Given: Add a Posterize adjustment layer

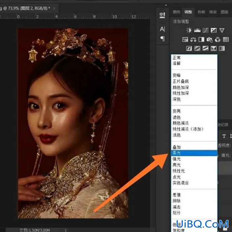Looking at the screenshot, I should click(x=197, y=48).
